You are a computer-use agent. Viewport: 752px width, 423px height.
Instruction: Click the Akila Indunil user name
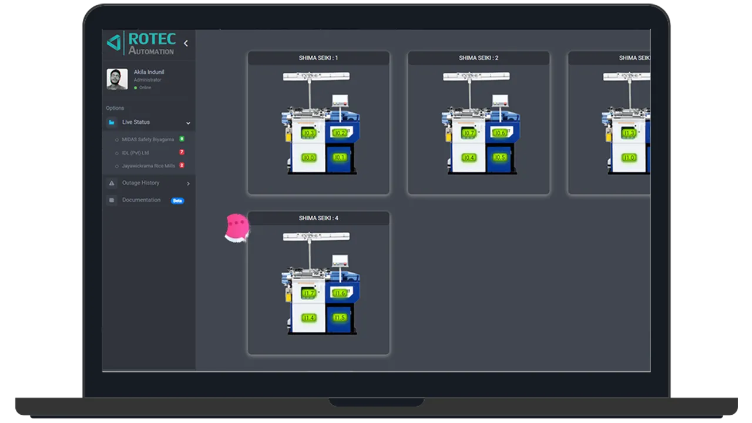tap(149, 72)
